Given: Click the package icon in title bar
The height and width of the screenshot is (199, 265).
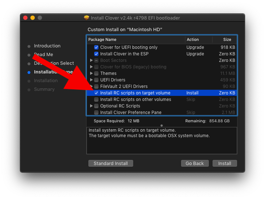Looking at the screenshot, I should coord(87,18).
